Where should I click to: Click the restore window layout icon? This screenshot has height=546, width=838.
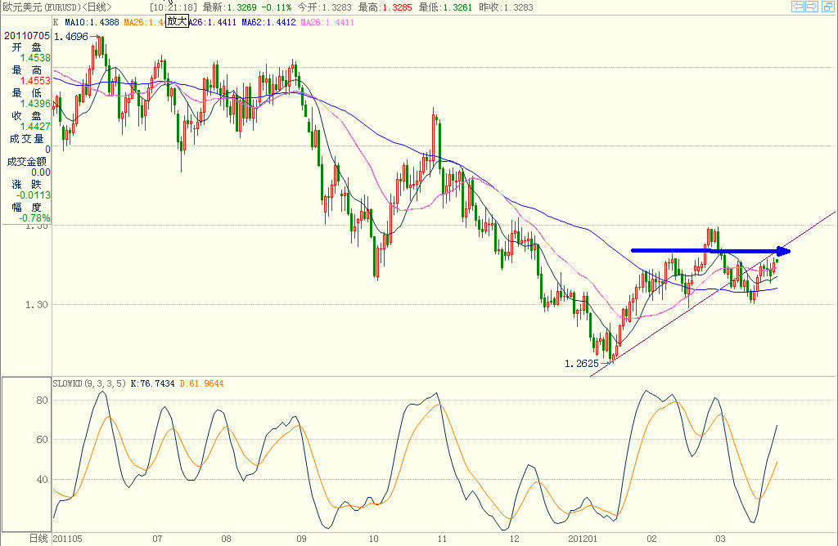[x=827, y=7]
